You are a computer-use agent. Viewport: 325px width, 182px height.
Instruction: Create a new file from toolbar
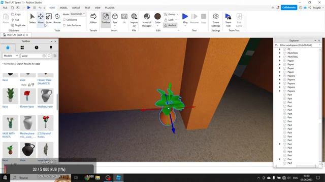12,8
